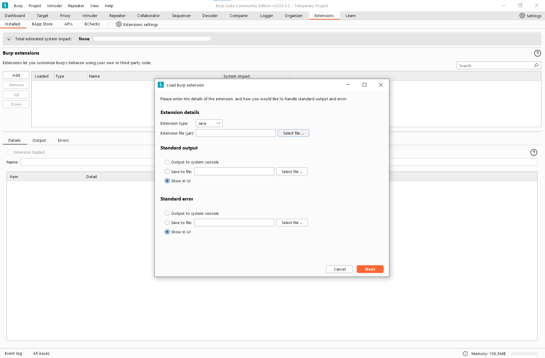Viewport: 545px width, 358px height.
Task: Open the Extension type dropdown
Action: [x=209, y=124]
